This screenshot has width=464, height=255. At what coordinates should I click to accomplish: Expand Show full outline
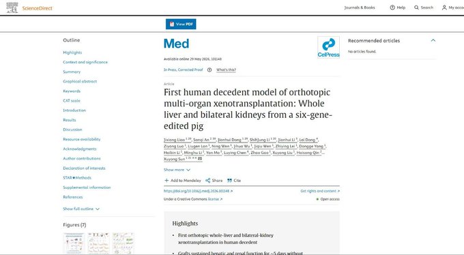81,209
